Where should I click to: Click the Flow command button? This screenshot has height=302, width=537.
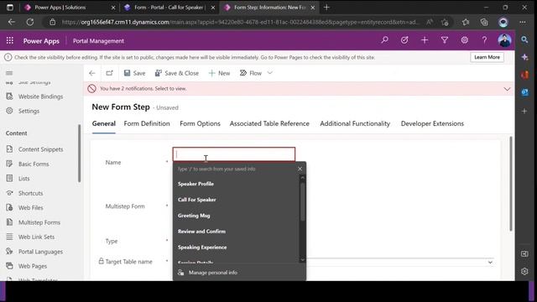tap(251, 73)
